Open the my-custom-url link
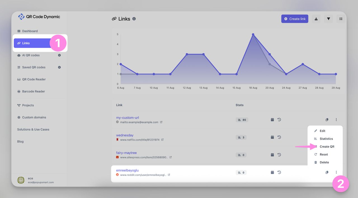358x198 pixels. [128, 118]
